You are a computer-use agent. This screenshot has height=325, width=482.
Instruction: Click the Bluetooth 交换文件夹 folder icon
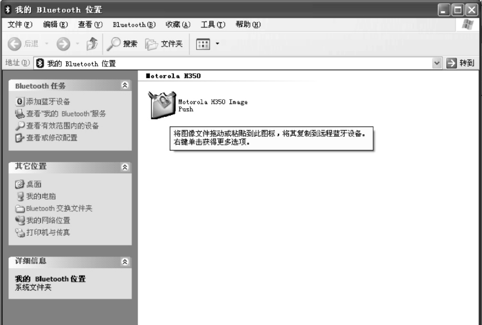point(20,209)
